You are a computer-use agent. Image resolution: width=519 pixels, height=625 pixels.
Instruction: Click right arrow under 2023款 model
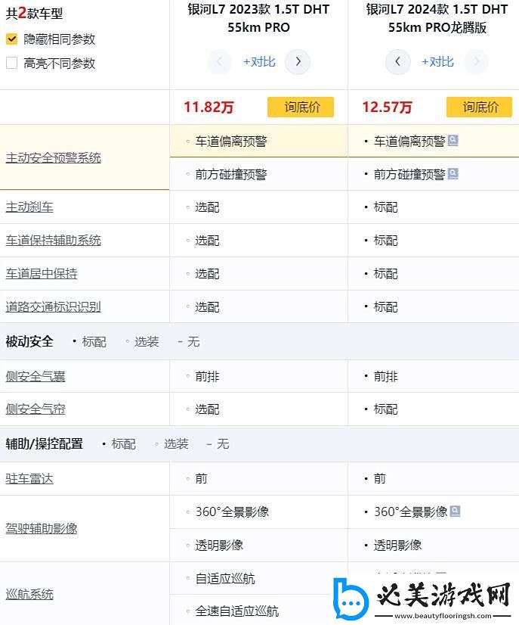click(x=298, y=61)
